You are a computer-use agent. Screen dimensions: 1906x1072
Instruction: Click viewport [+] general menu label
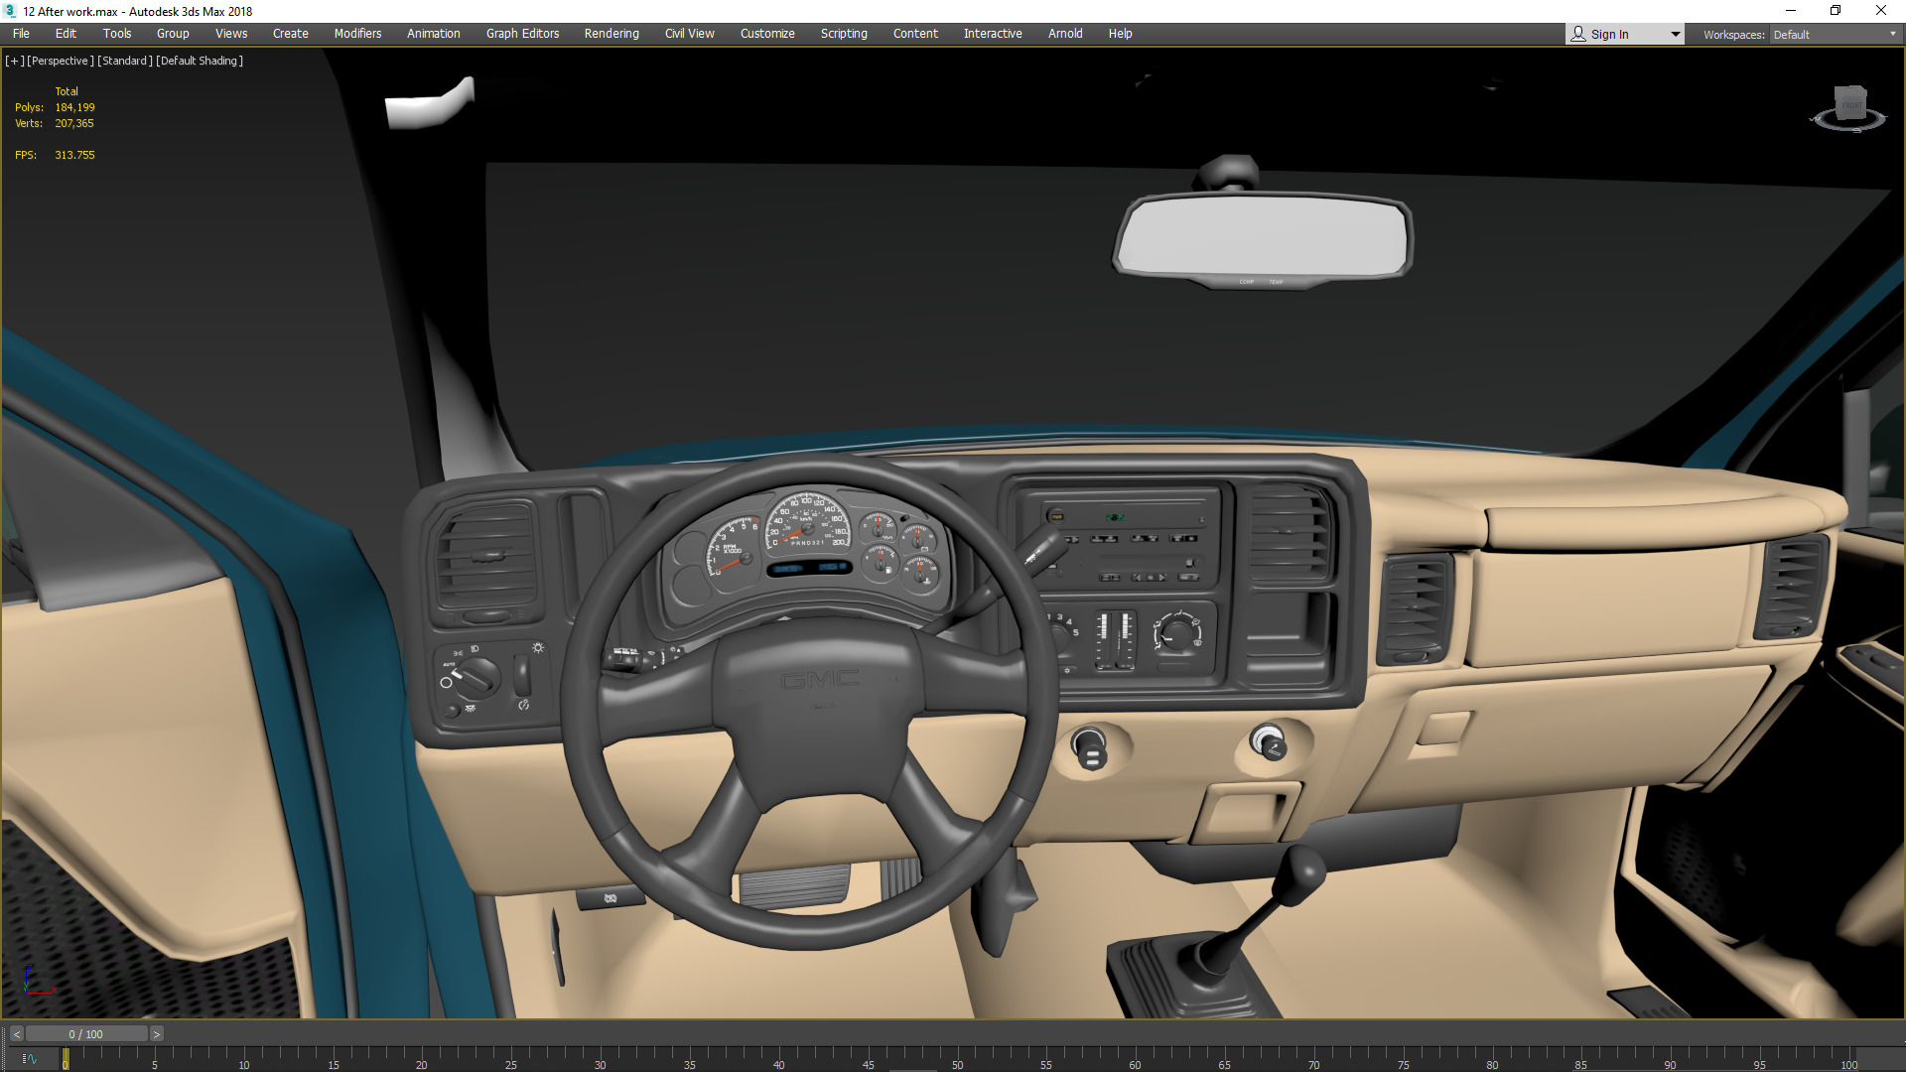click(14, 61)
